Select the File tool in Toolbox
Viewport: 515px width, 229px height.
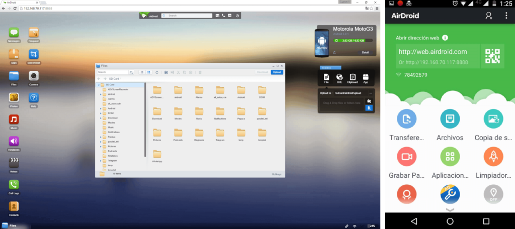pos(326,78)
